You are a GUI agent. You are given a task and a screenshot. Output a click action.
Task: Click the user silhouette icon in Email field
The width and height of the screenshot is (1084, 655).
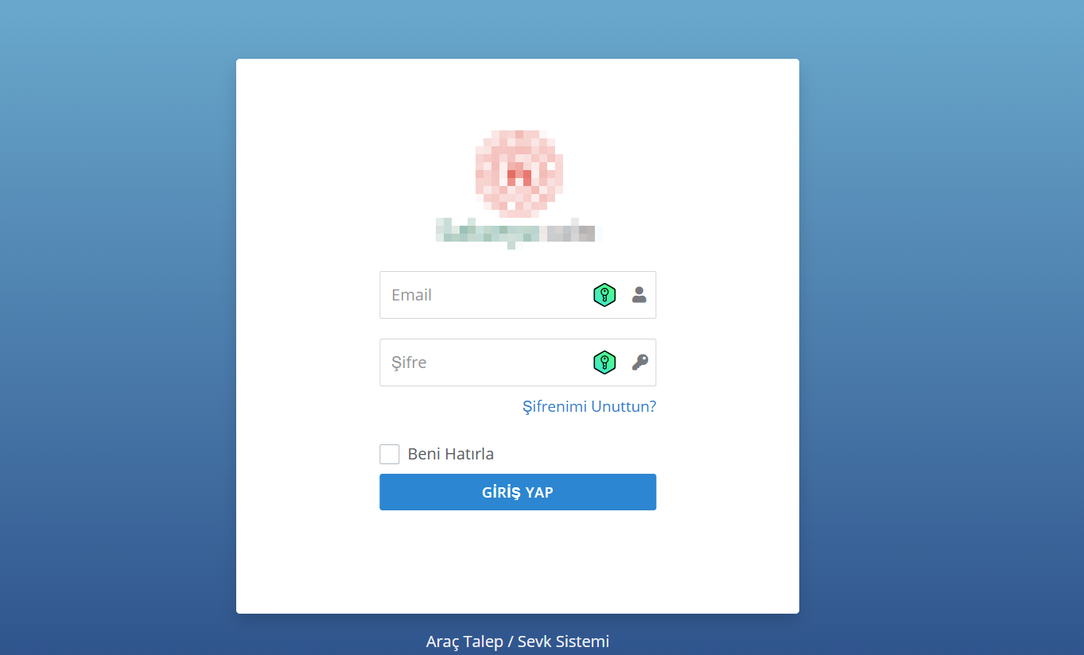coord(639,295)
